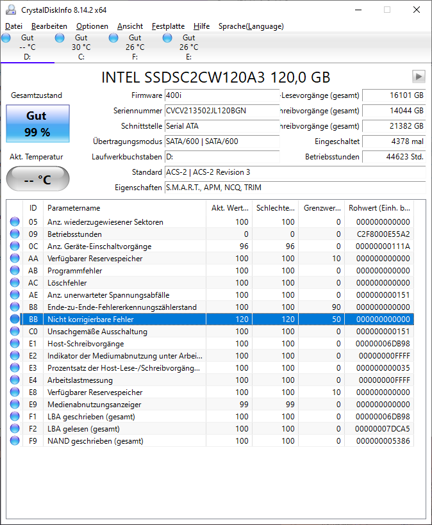The image size is (432, 525).
Task: Click status orb for Programmfehler row
Action: [15, 270]
